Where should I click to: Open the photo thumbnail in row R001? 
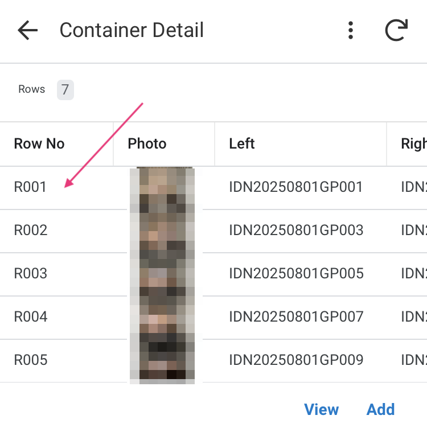click(162, 188)
